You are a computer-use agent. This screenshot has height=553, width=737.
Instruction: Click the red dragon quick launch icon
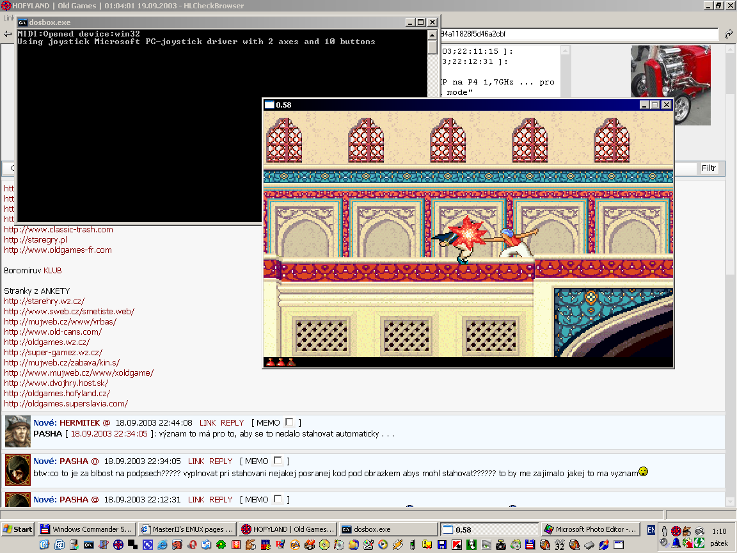tap(177, 545)
